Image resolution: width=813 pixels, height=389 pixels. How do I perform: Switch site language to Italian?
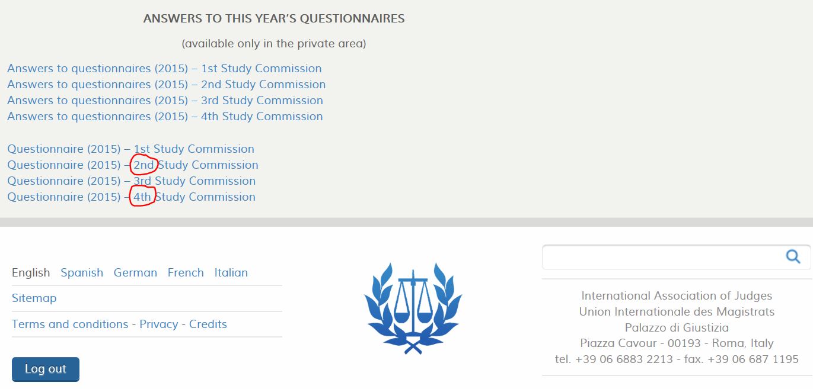[x=231, y=273]
